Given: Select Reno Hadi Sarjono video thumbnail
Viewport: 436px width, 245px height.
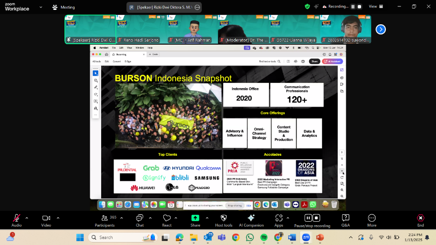Looking at the screenshot, I should coord(141,29).
